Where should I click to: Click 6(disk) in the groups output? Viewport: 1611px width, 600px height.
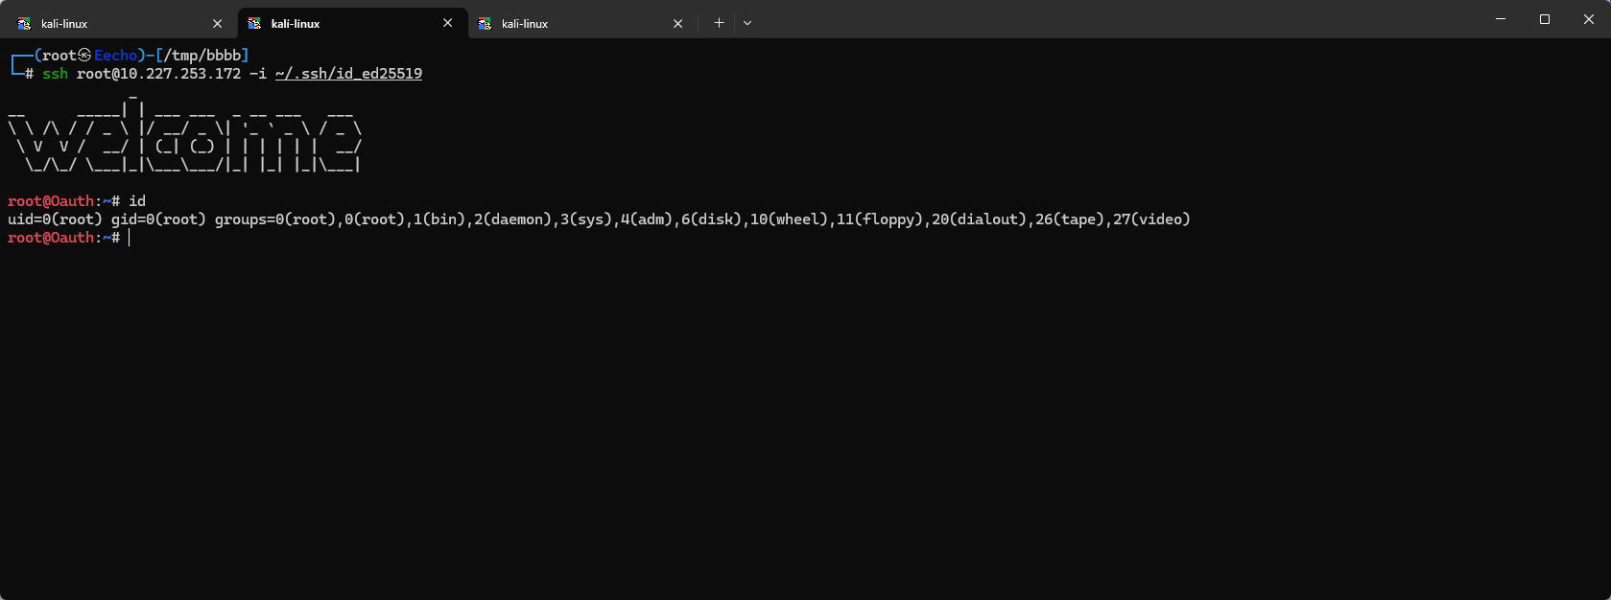[x=711, y=219]
